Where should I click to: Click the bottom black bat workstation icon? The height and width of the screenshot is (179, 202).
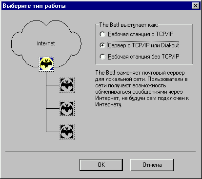tap(67, 132)
